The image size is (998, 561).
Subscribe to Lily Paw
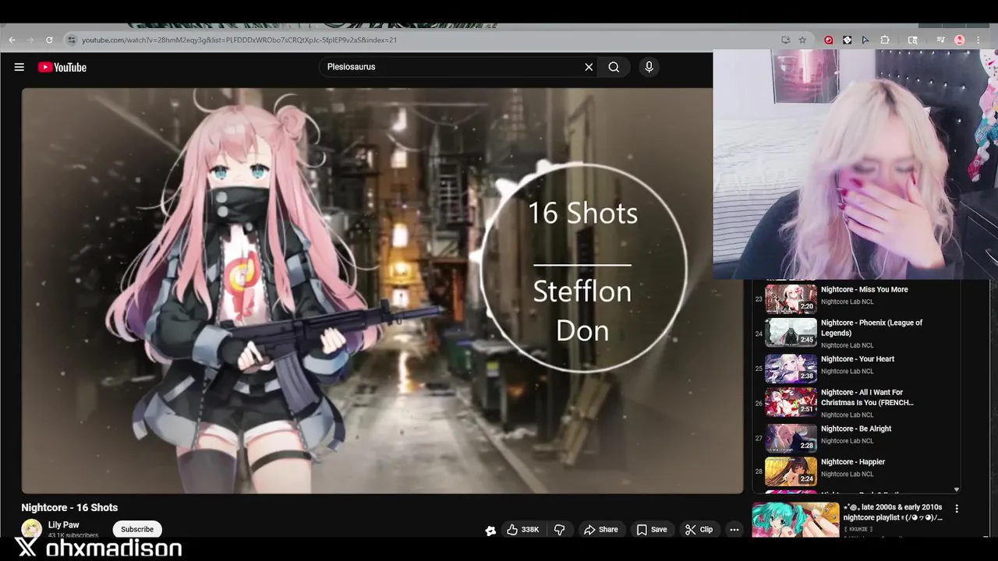click(137, 529)
